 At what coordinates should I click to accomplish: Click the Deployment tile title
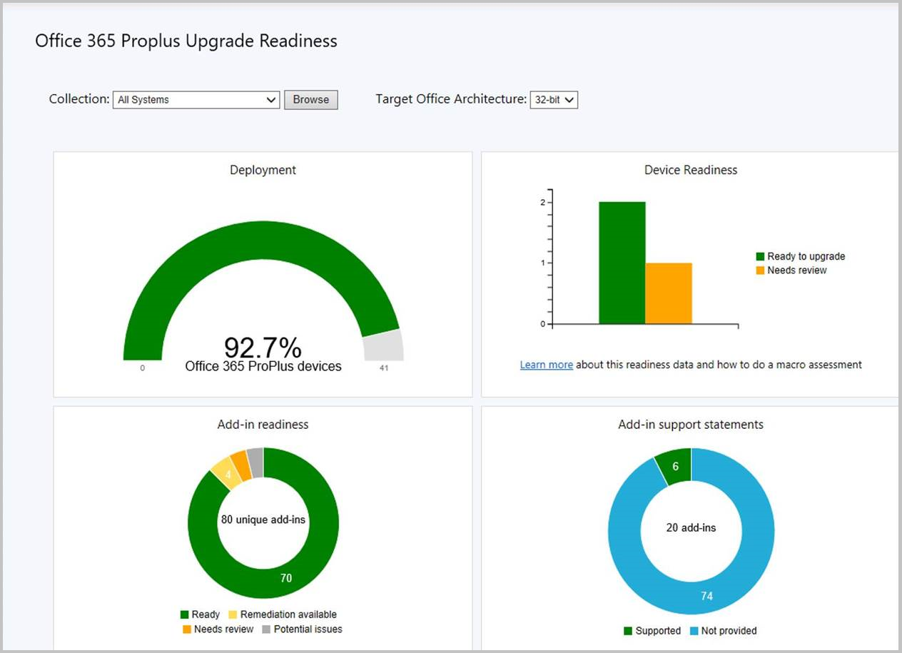263,170
